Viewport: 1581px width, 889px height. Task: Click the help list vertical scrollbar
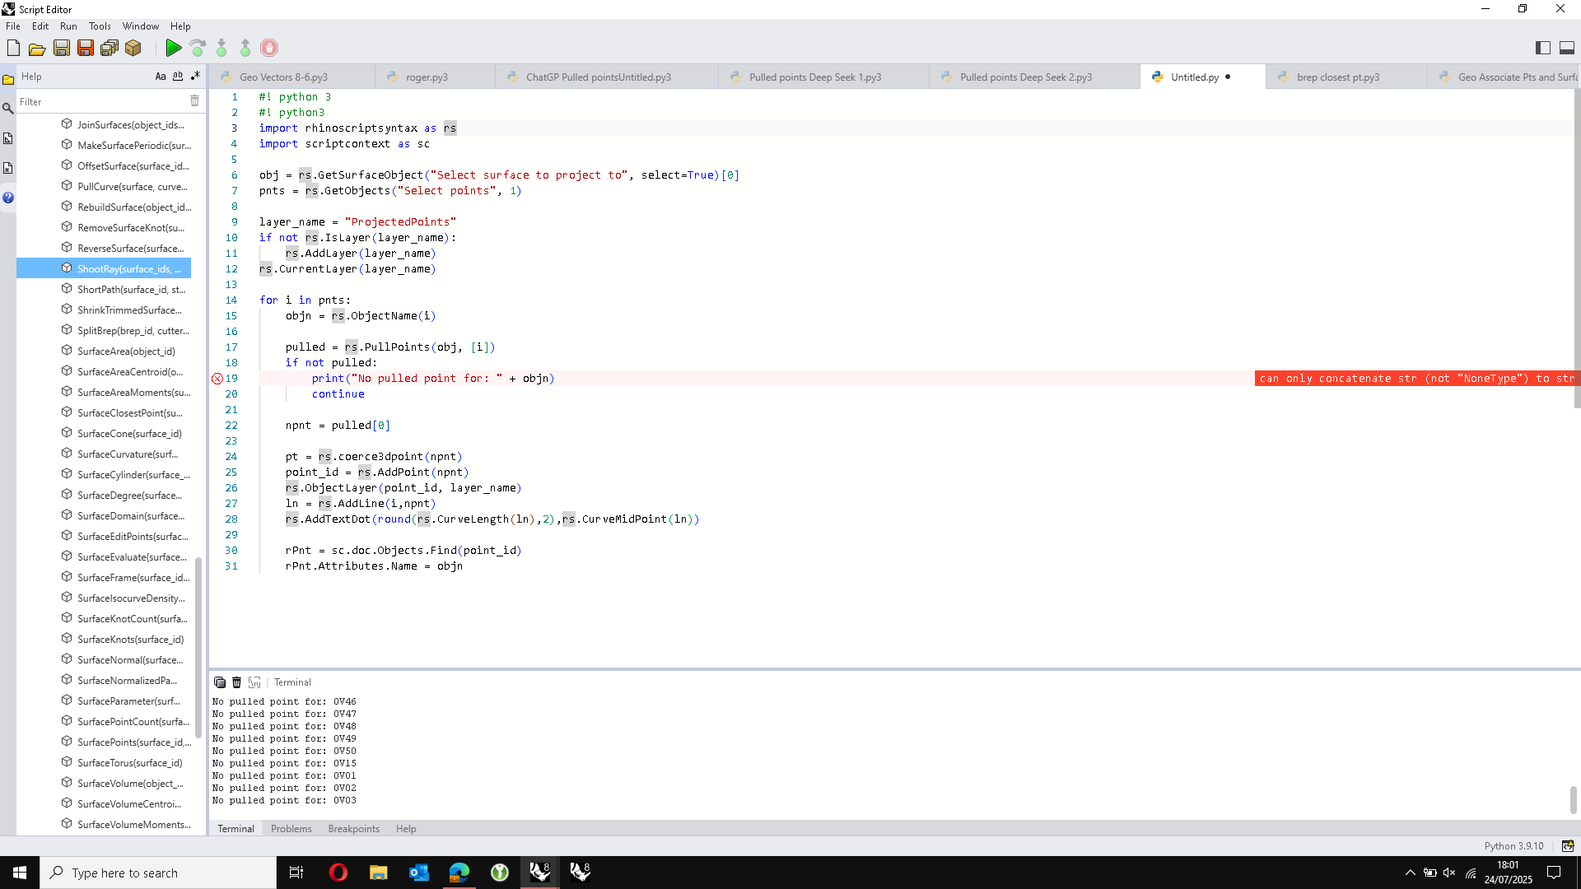(x=198, y=646)
